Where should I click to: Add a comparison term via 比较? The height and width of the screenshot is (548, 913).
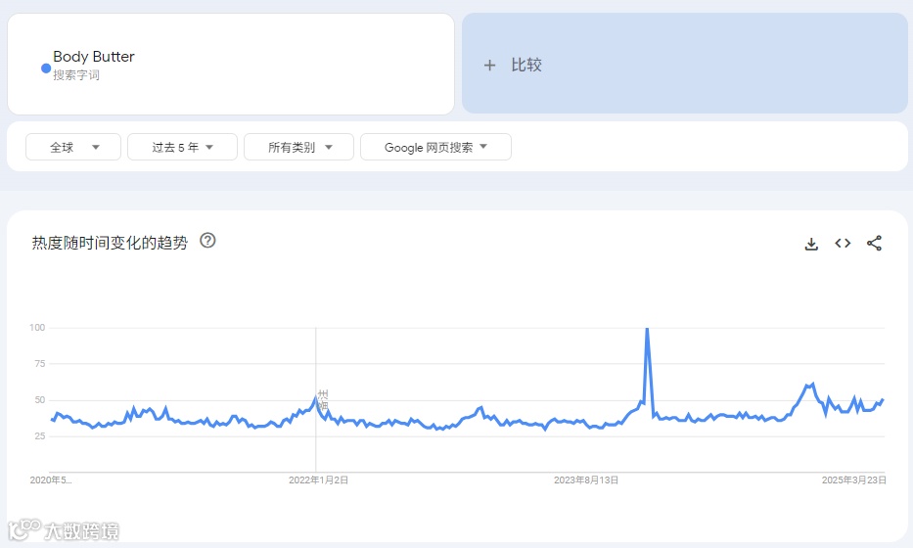(x=685, y=64)
